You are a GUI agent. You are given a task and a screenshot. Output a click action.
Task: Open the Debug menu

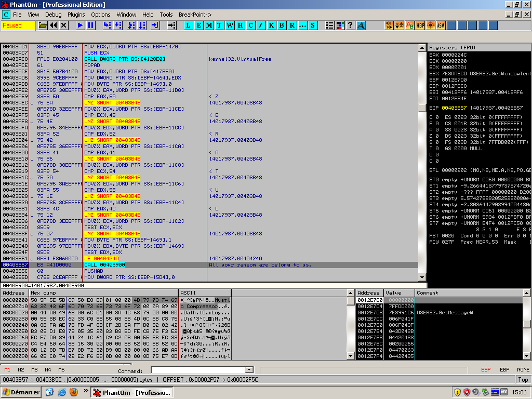(x=54, y=15)
